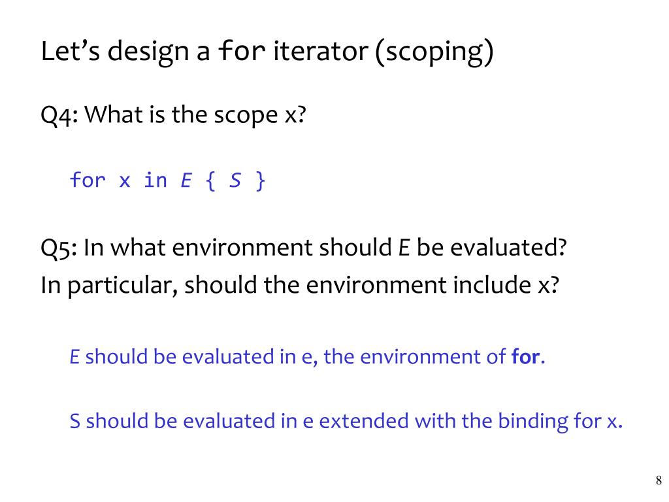Click the italic E in the code line
This screenshot has height=502, width=669.
(186, 180)
